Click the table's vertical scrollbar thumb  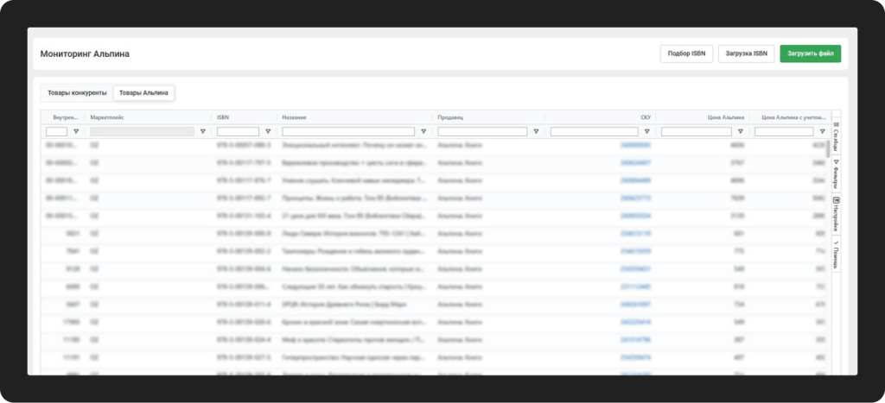coord(828,147)
